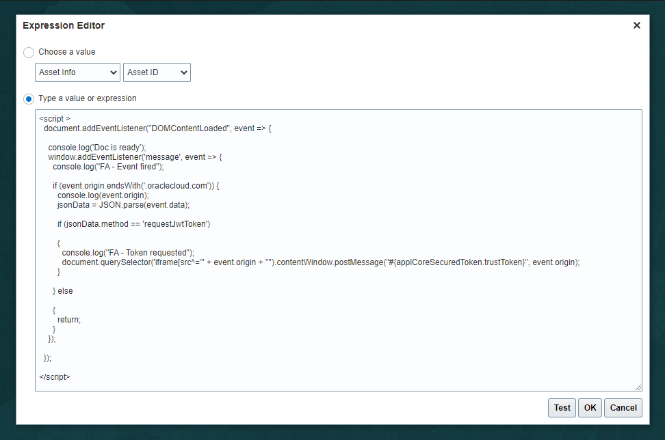
Task: Place cursor on the closing </script> line
Action: point(55,376)
